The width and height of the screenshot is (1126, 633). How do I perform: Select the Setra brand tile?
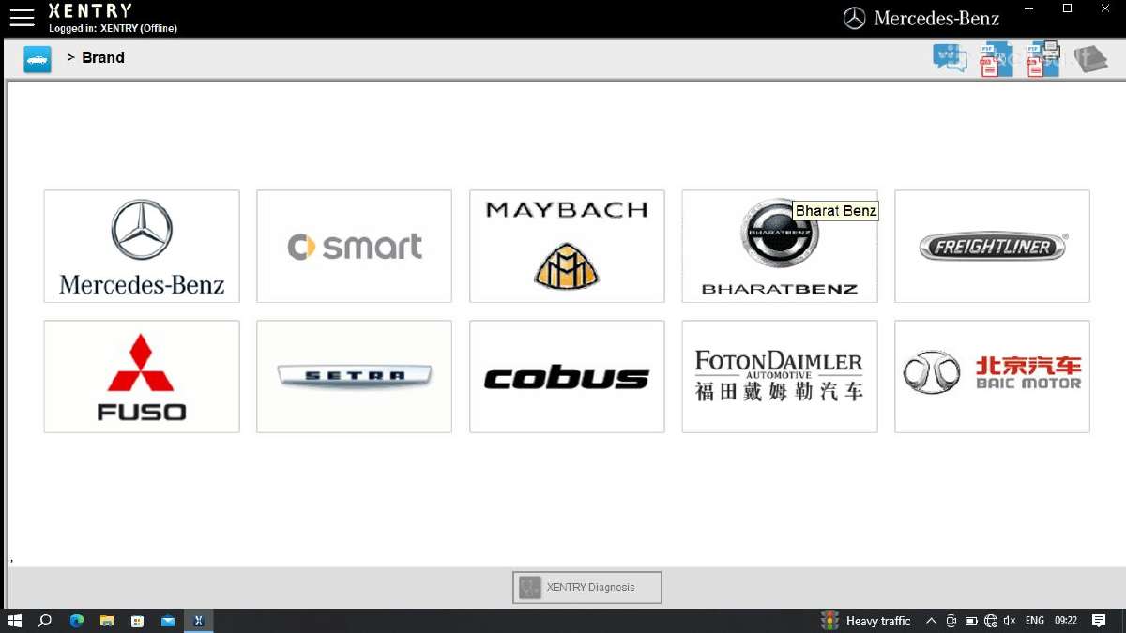coord(355,377)
